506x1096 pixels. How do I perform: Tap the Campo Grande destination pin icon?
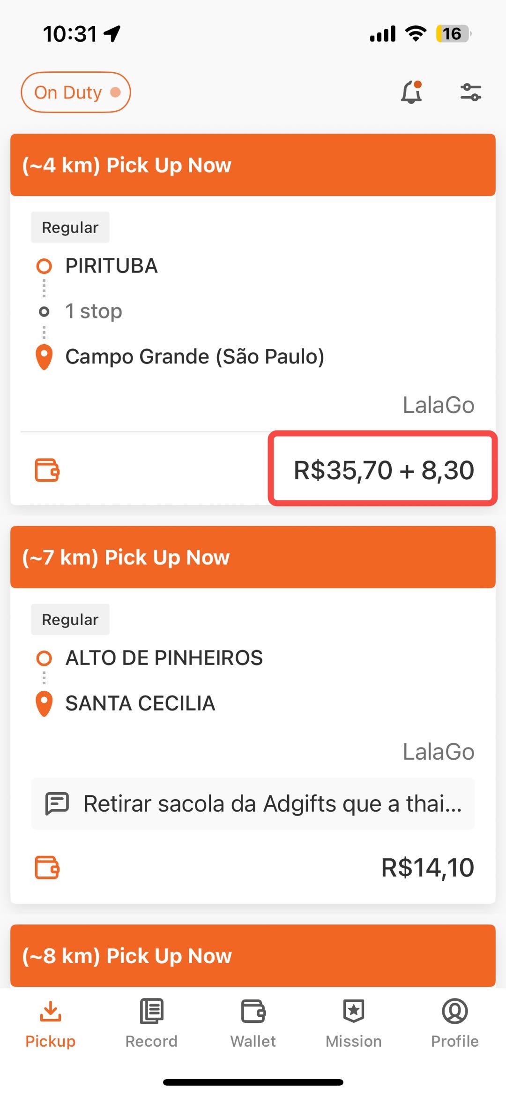(x=44, y=357)
